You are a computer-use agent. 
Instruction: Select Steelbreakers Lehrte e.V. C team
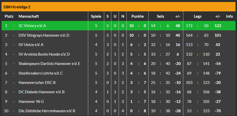pos(41,73)
